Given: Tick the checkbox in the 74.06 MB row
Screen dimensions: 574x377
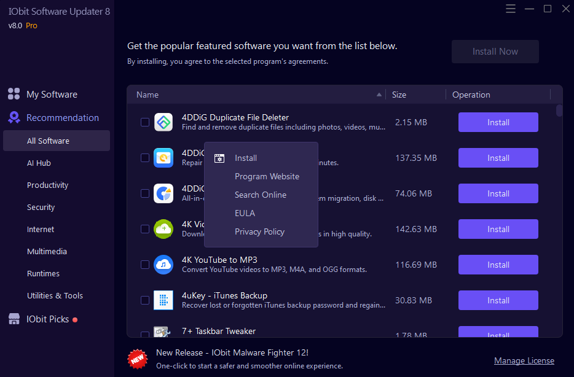Looking at the screenshot, I should pyautogui.click(x=145, y=193).
